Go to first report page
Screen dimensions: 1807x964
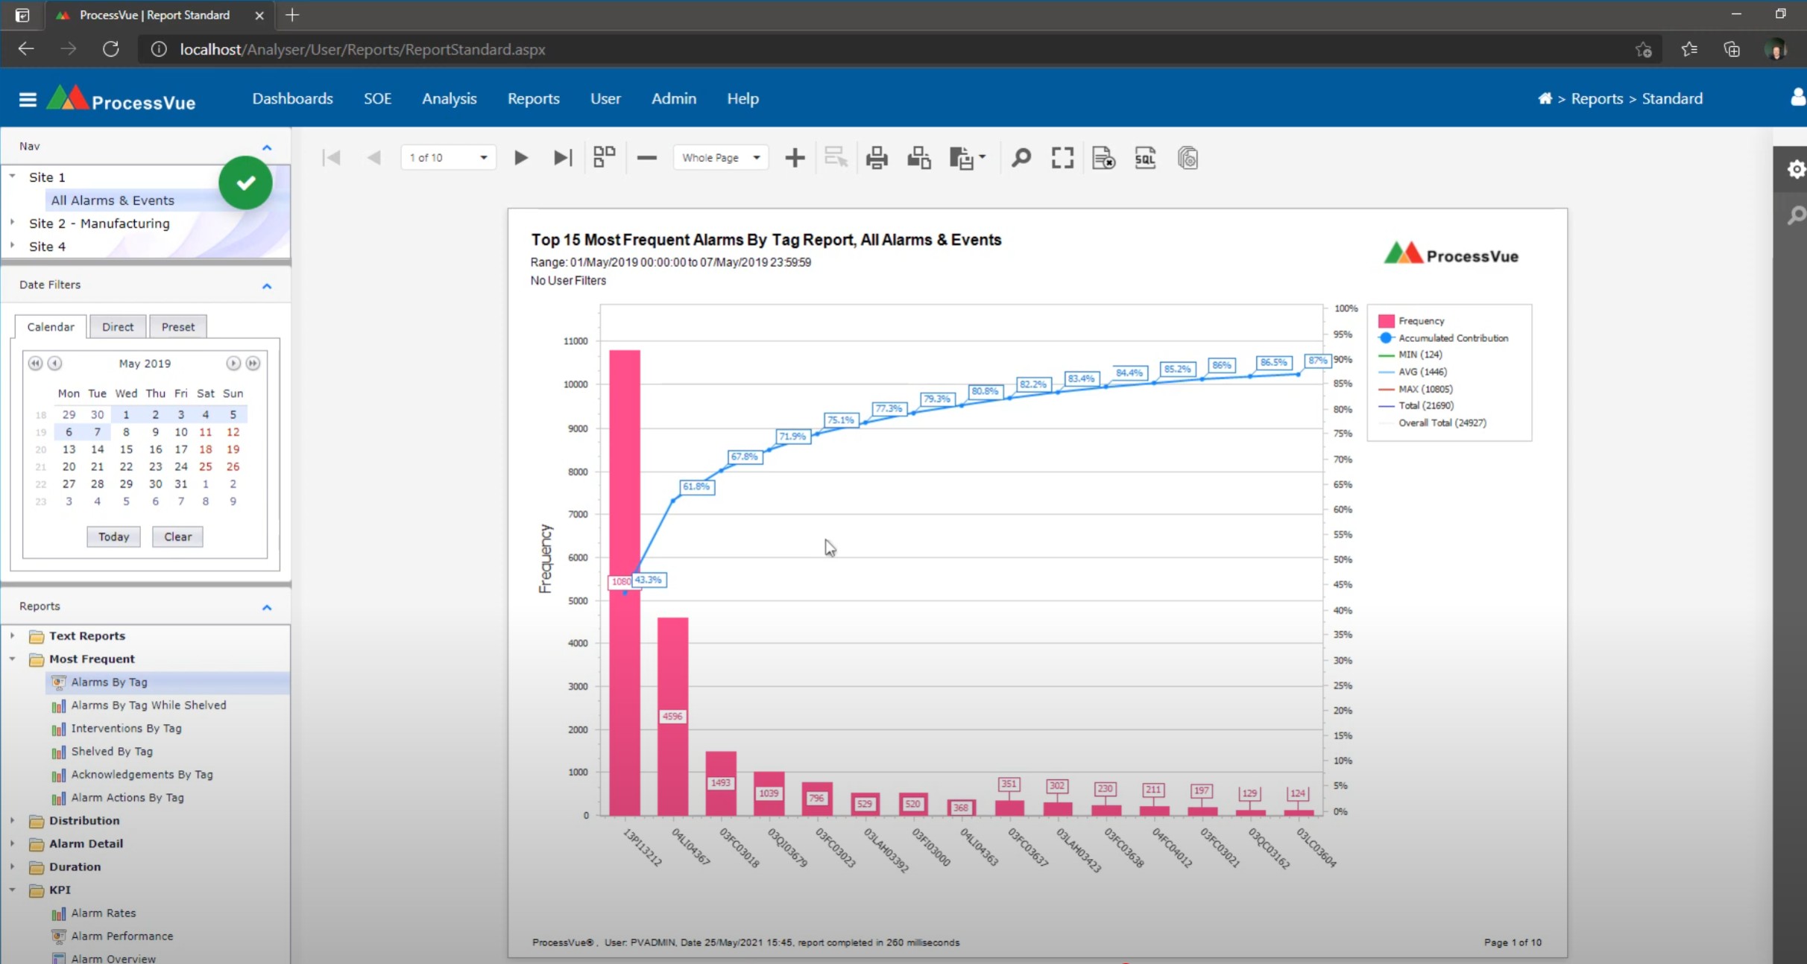332,158
